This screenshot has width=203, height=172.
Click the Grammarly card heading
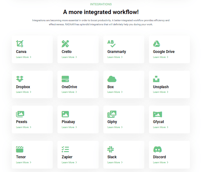click(116, 52)
